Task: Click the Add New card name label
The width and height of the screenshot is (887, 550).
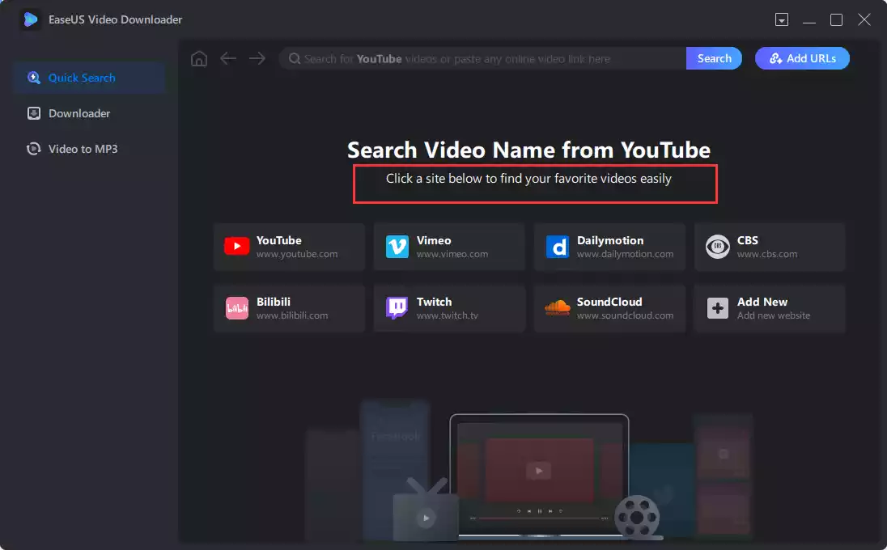Action: click(762, 302)
